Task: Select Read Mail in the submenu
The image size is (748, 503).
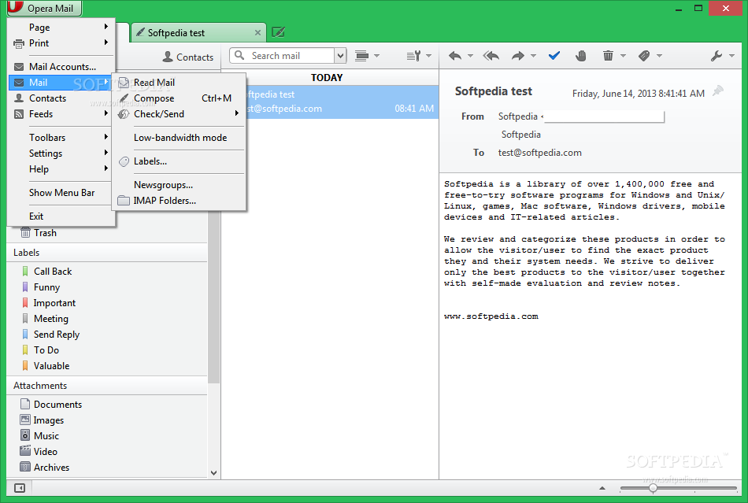Action: point(180,83)
